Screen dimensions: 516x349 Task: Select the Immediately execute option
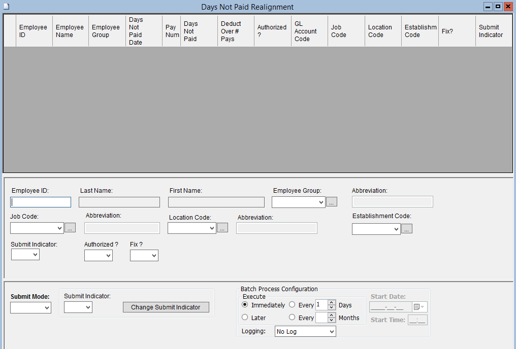[x=245, y=305]
